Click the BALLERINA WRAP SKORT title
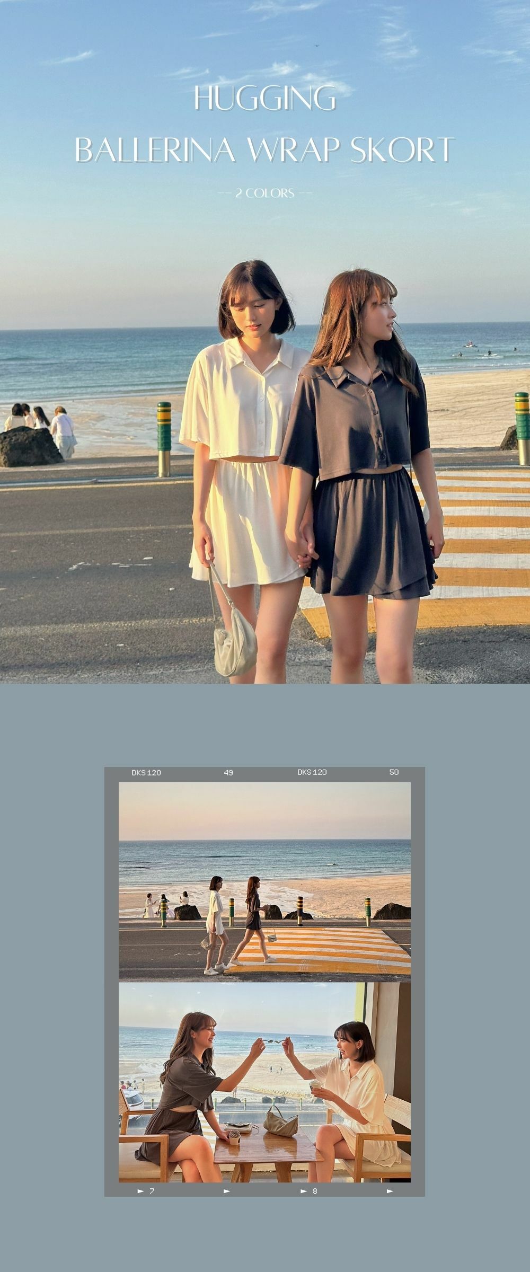This screenshot has width=530, height=1272. tap(264, 150)
